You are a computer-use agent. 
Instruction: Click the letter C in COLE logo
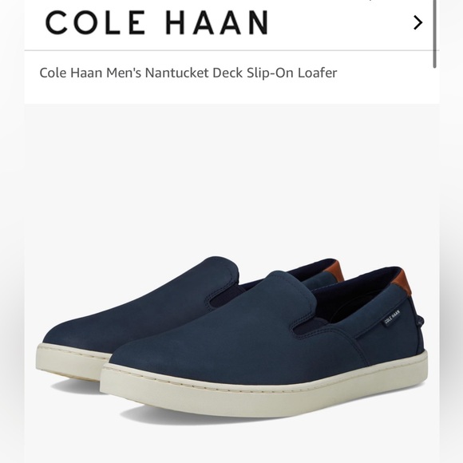(57, 22)
